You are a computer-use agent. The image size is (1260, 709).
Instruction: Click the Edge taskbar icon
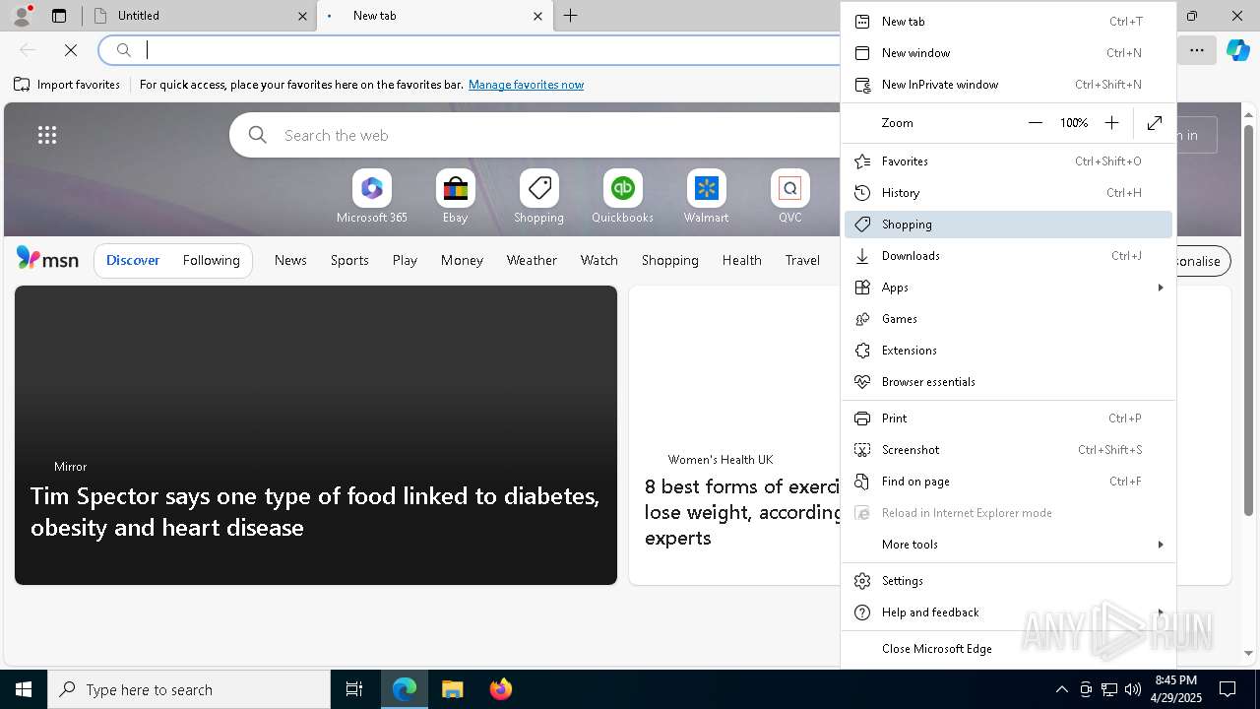405,689
